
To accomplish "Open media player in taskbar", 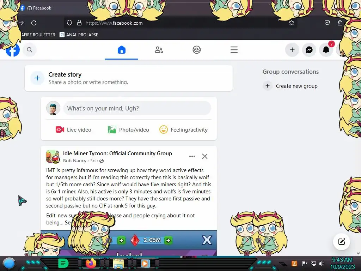I will pos(145,263).
